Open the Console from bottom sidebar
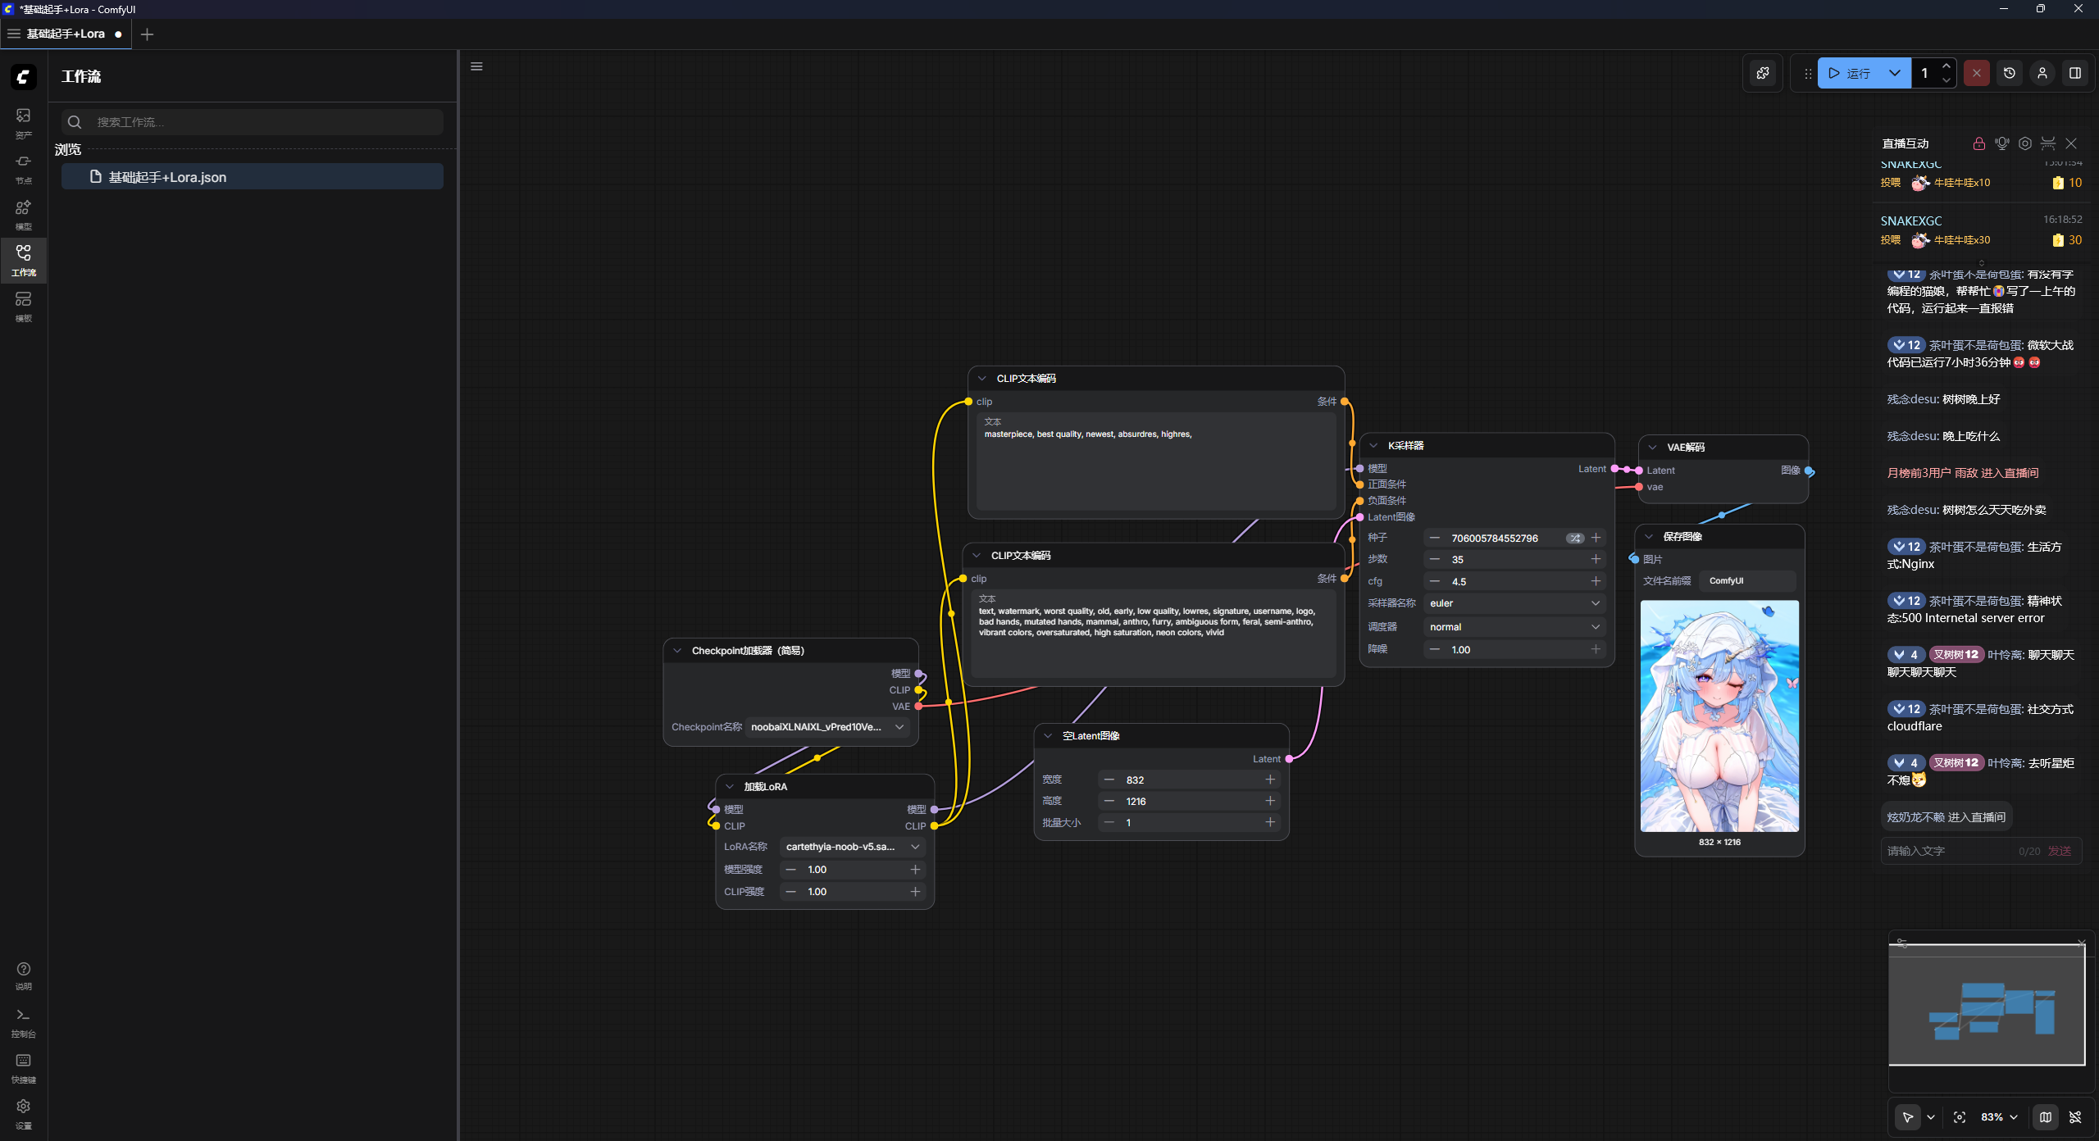 23,1021
